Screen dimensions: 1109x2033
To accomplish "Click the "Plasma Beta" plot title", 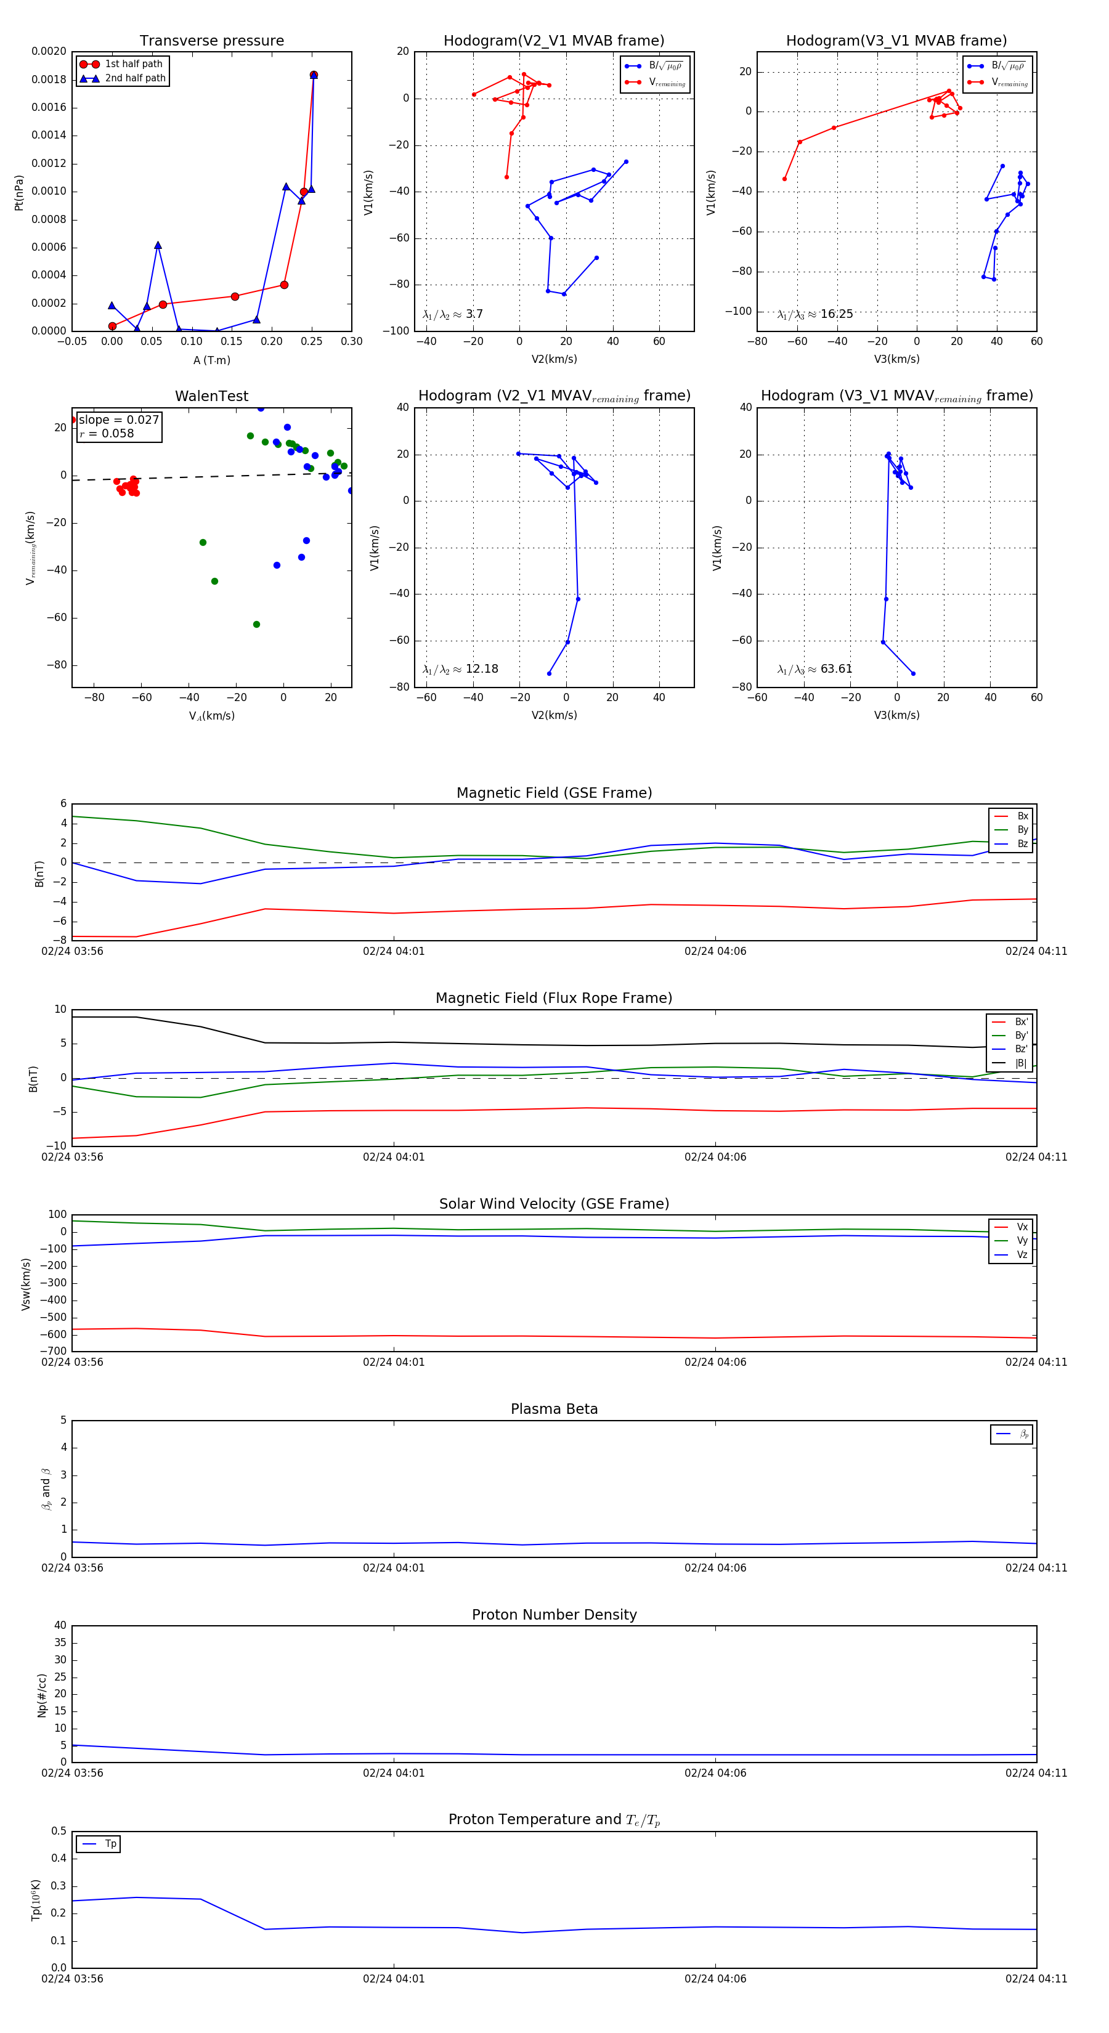I will (x=554, y=1409).
